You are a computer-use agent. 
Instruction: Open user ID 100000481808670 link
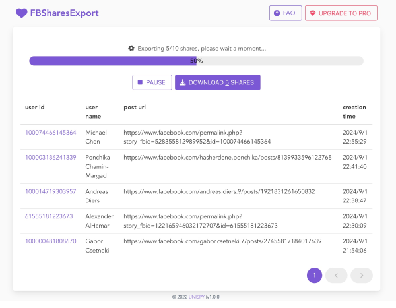[x=50, y=241]
